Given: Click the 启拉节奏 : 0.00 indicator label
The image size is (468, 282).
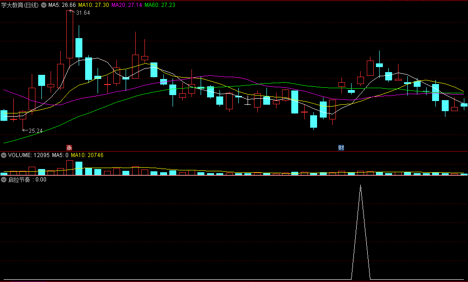Looking at the screenshot, I should pyautogui.click(x=27, y=180).
